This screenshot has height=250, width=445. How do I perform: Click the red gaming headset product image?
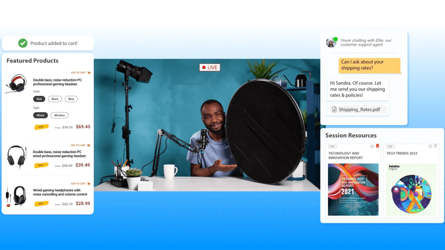17,83
